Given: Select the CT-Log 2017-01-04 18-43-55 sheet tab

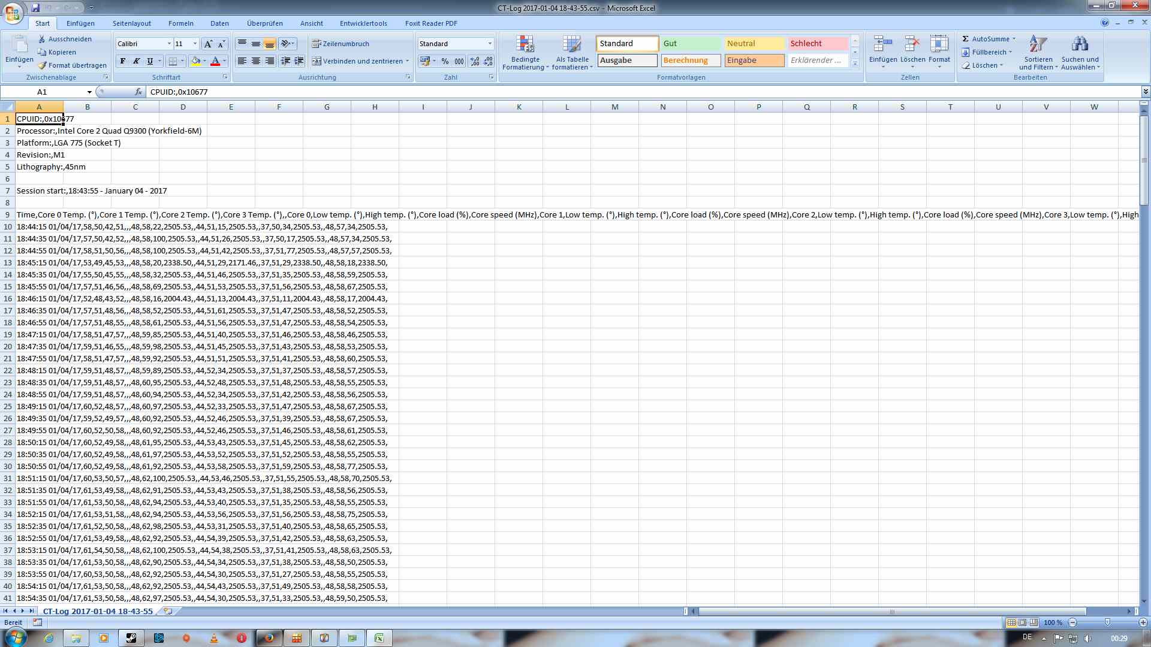Looking at the screenshot, I should click(x=98, y=611).
